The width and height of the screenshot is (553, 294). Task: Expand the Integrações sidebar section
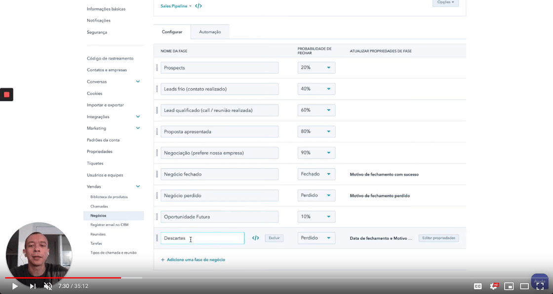pos(138,116)
